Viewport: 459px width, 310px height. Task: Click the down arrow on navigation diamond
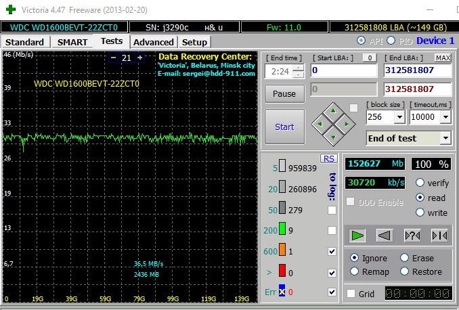click(333, 137)
